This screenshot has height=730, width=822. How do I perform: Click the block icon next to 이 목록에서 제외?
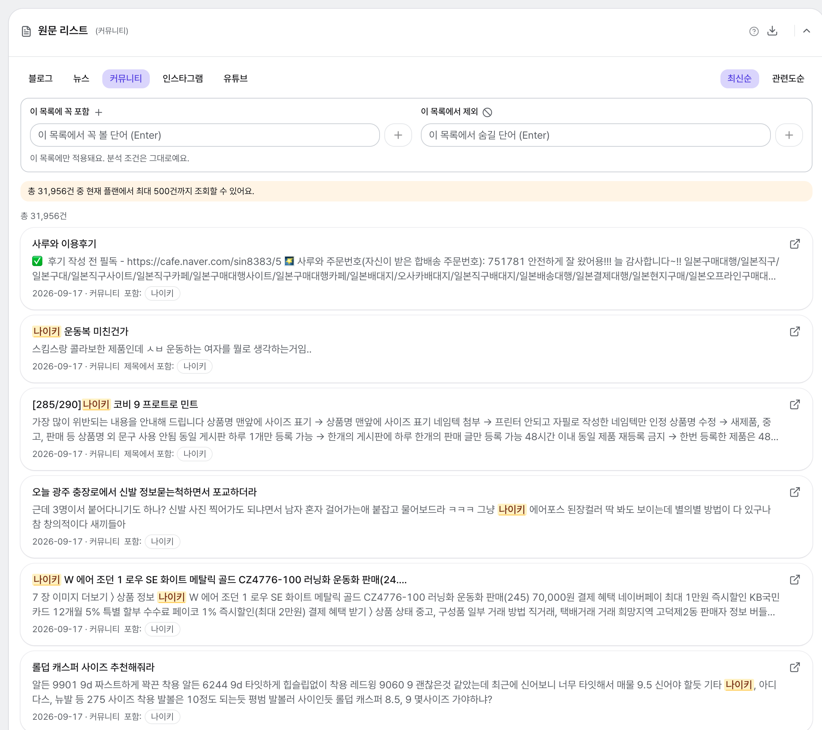coord(487,112)
